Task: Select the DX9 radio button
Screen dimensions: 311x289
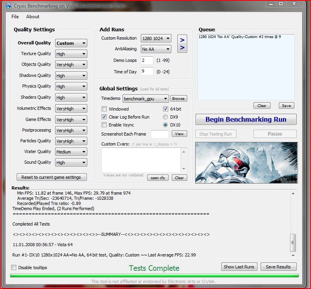Action: (x=165, y=117)
